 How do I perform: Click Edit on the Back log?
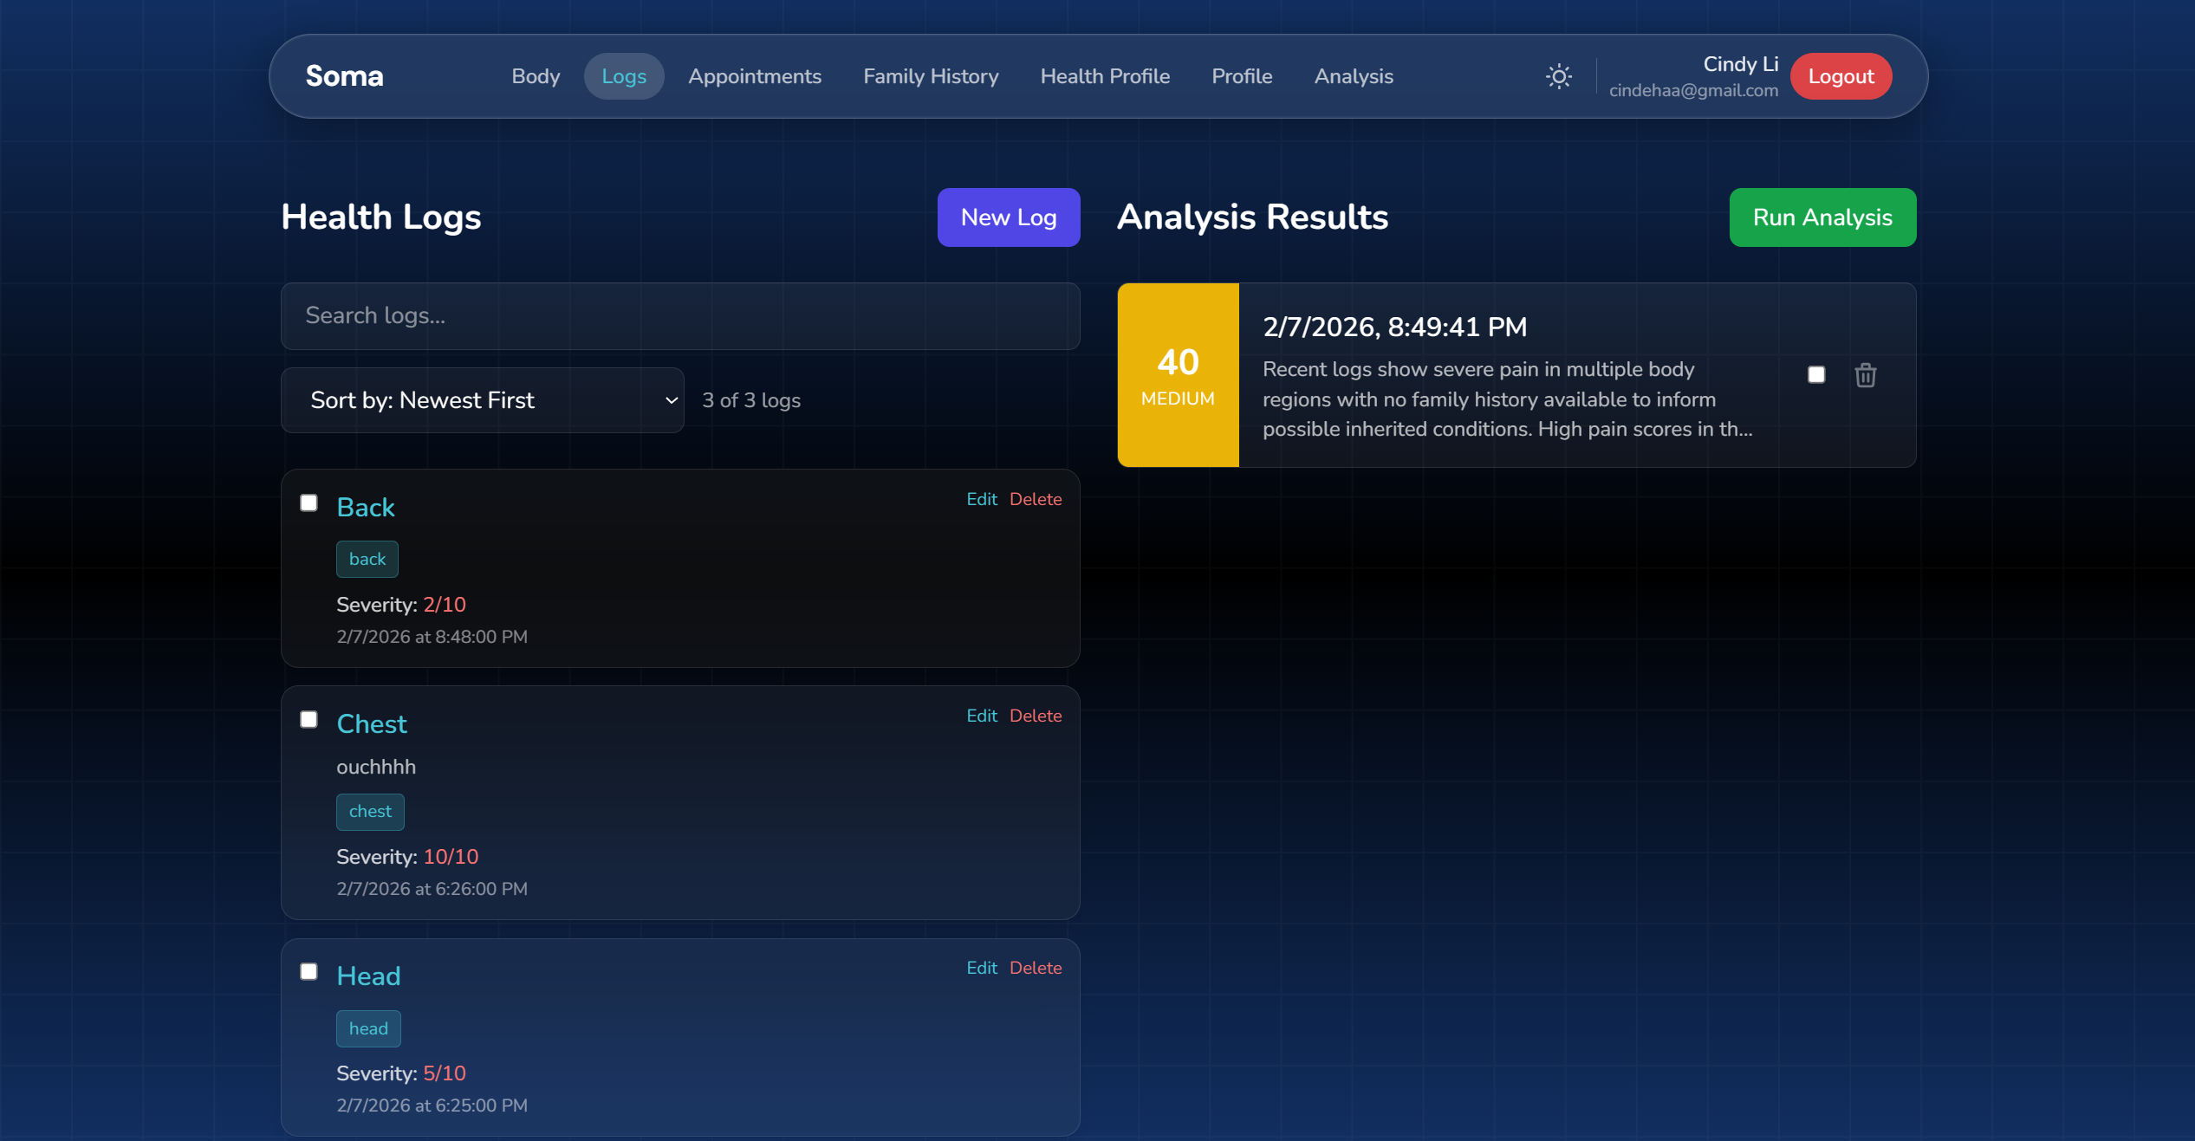[981, 499]
